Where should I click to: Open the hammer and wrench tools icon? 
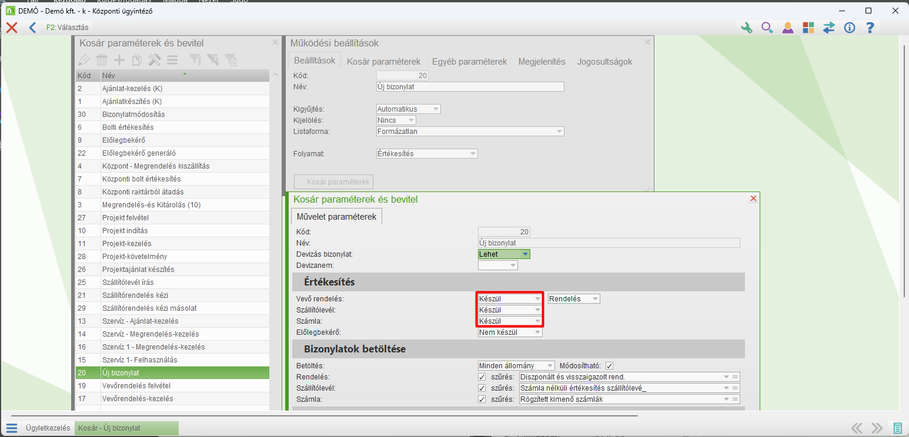tap(155, 59)
